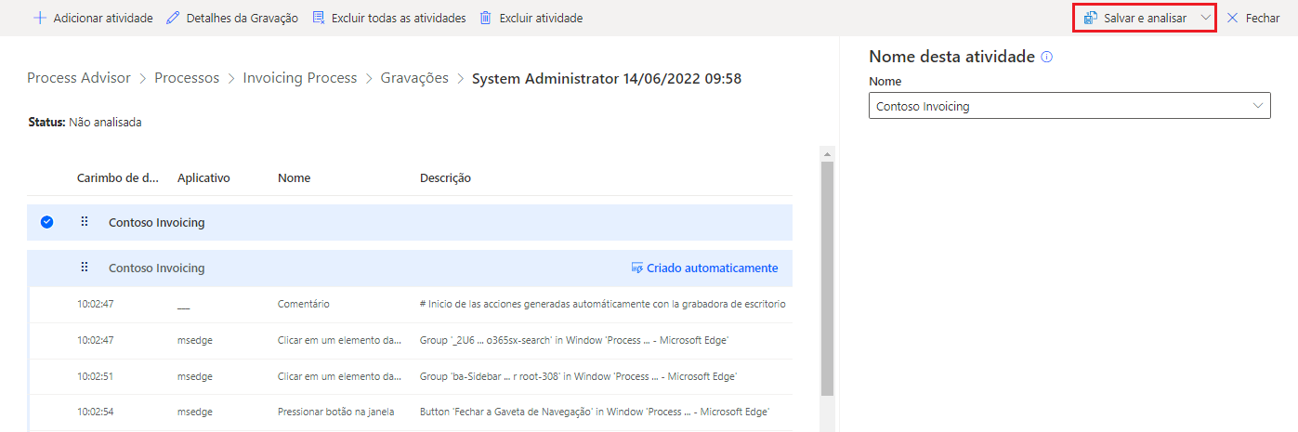Open the Gravações breadcrumb link
Image resolution: width=1298 pixels, height=432 pixels.
click(414, 78)
